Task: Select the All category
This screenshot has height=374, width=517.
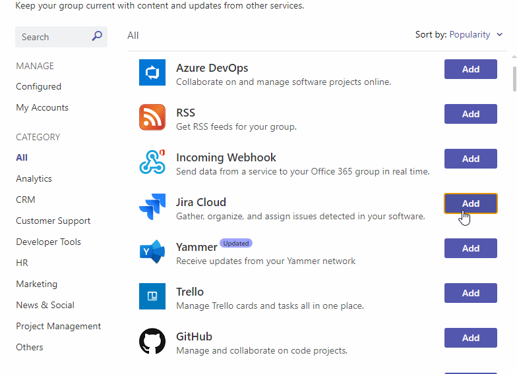Action: (x=22, y=158)
